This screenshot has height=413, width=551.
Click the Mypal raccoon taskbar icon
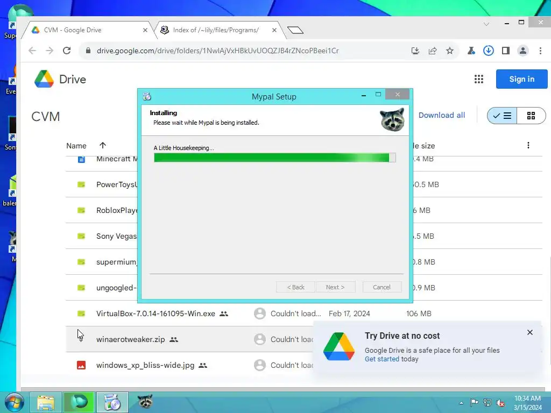(145, 402)
